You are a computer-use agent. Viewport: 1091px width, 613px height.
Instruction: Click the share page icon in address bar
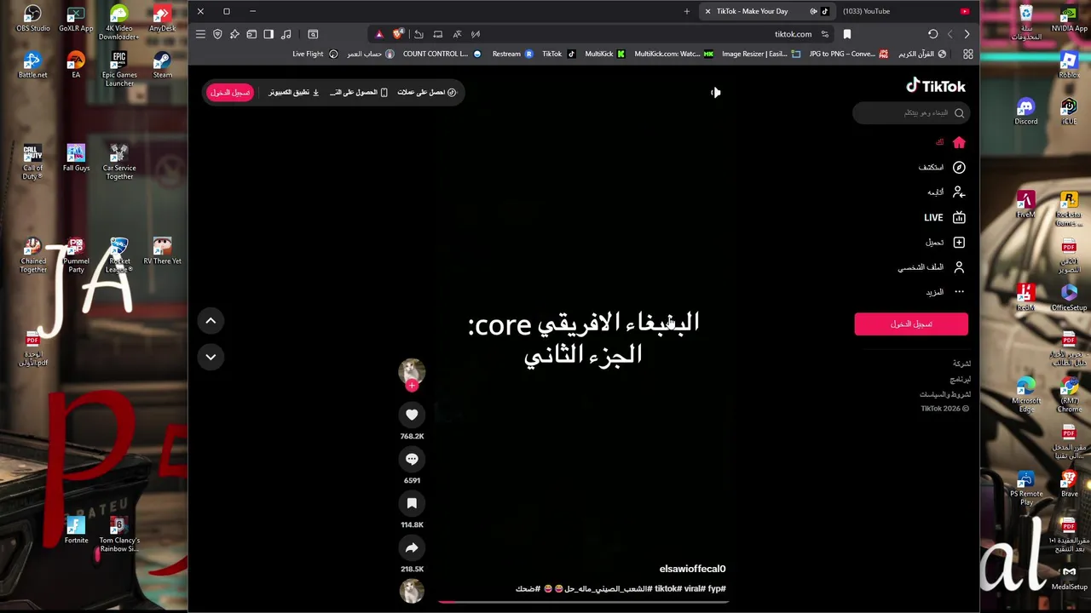(419, 34)
